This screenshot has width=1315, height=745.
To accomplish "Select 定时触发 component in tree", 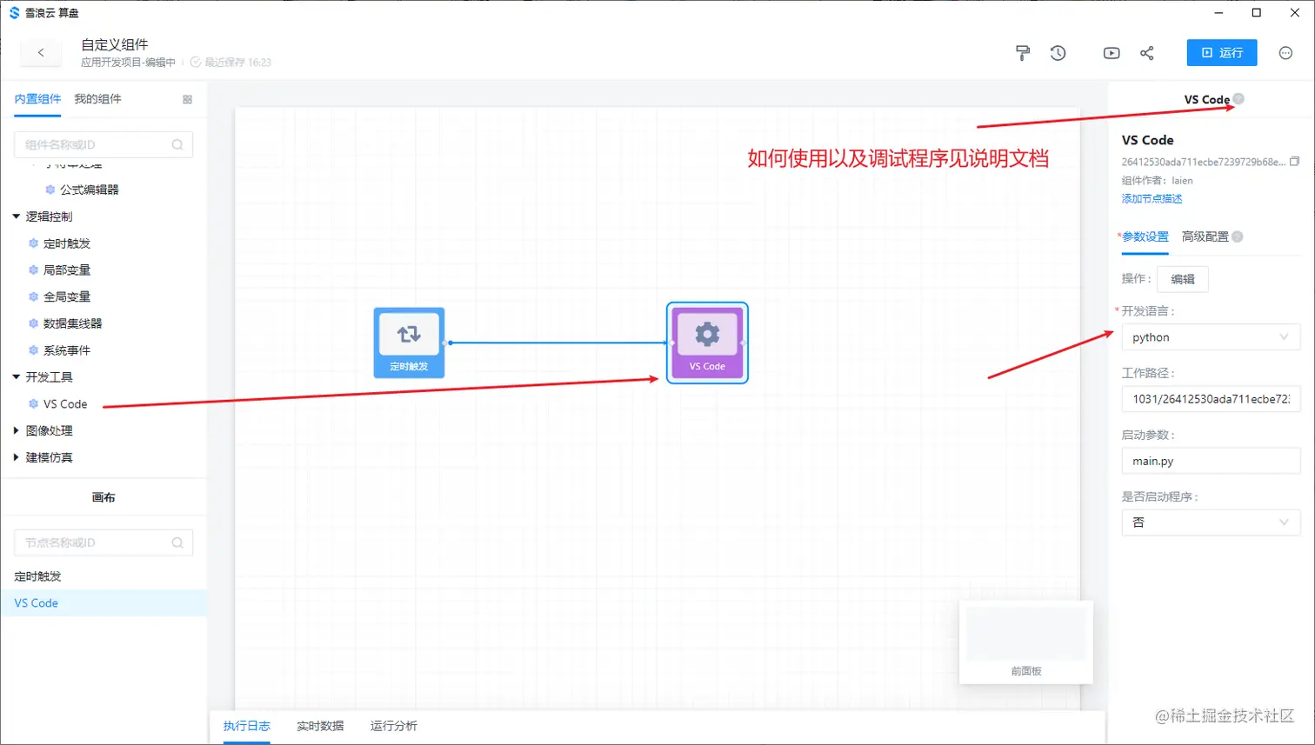I will coord(67,243).
